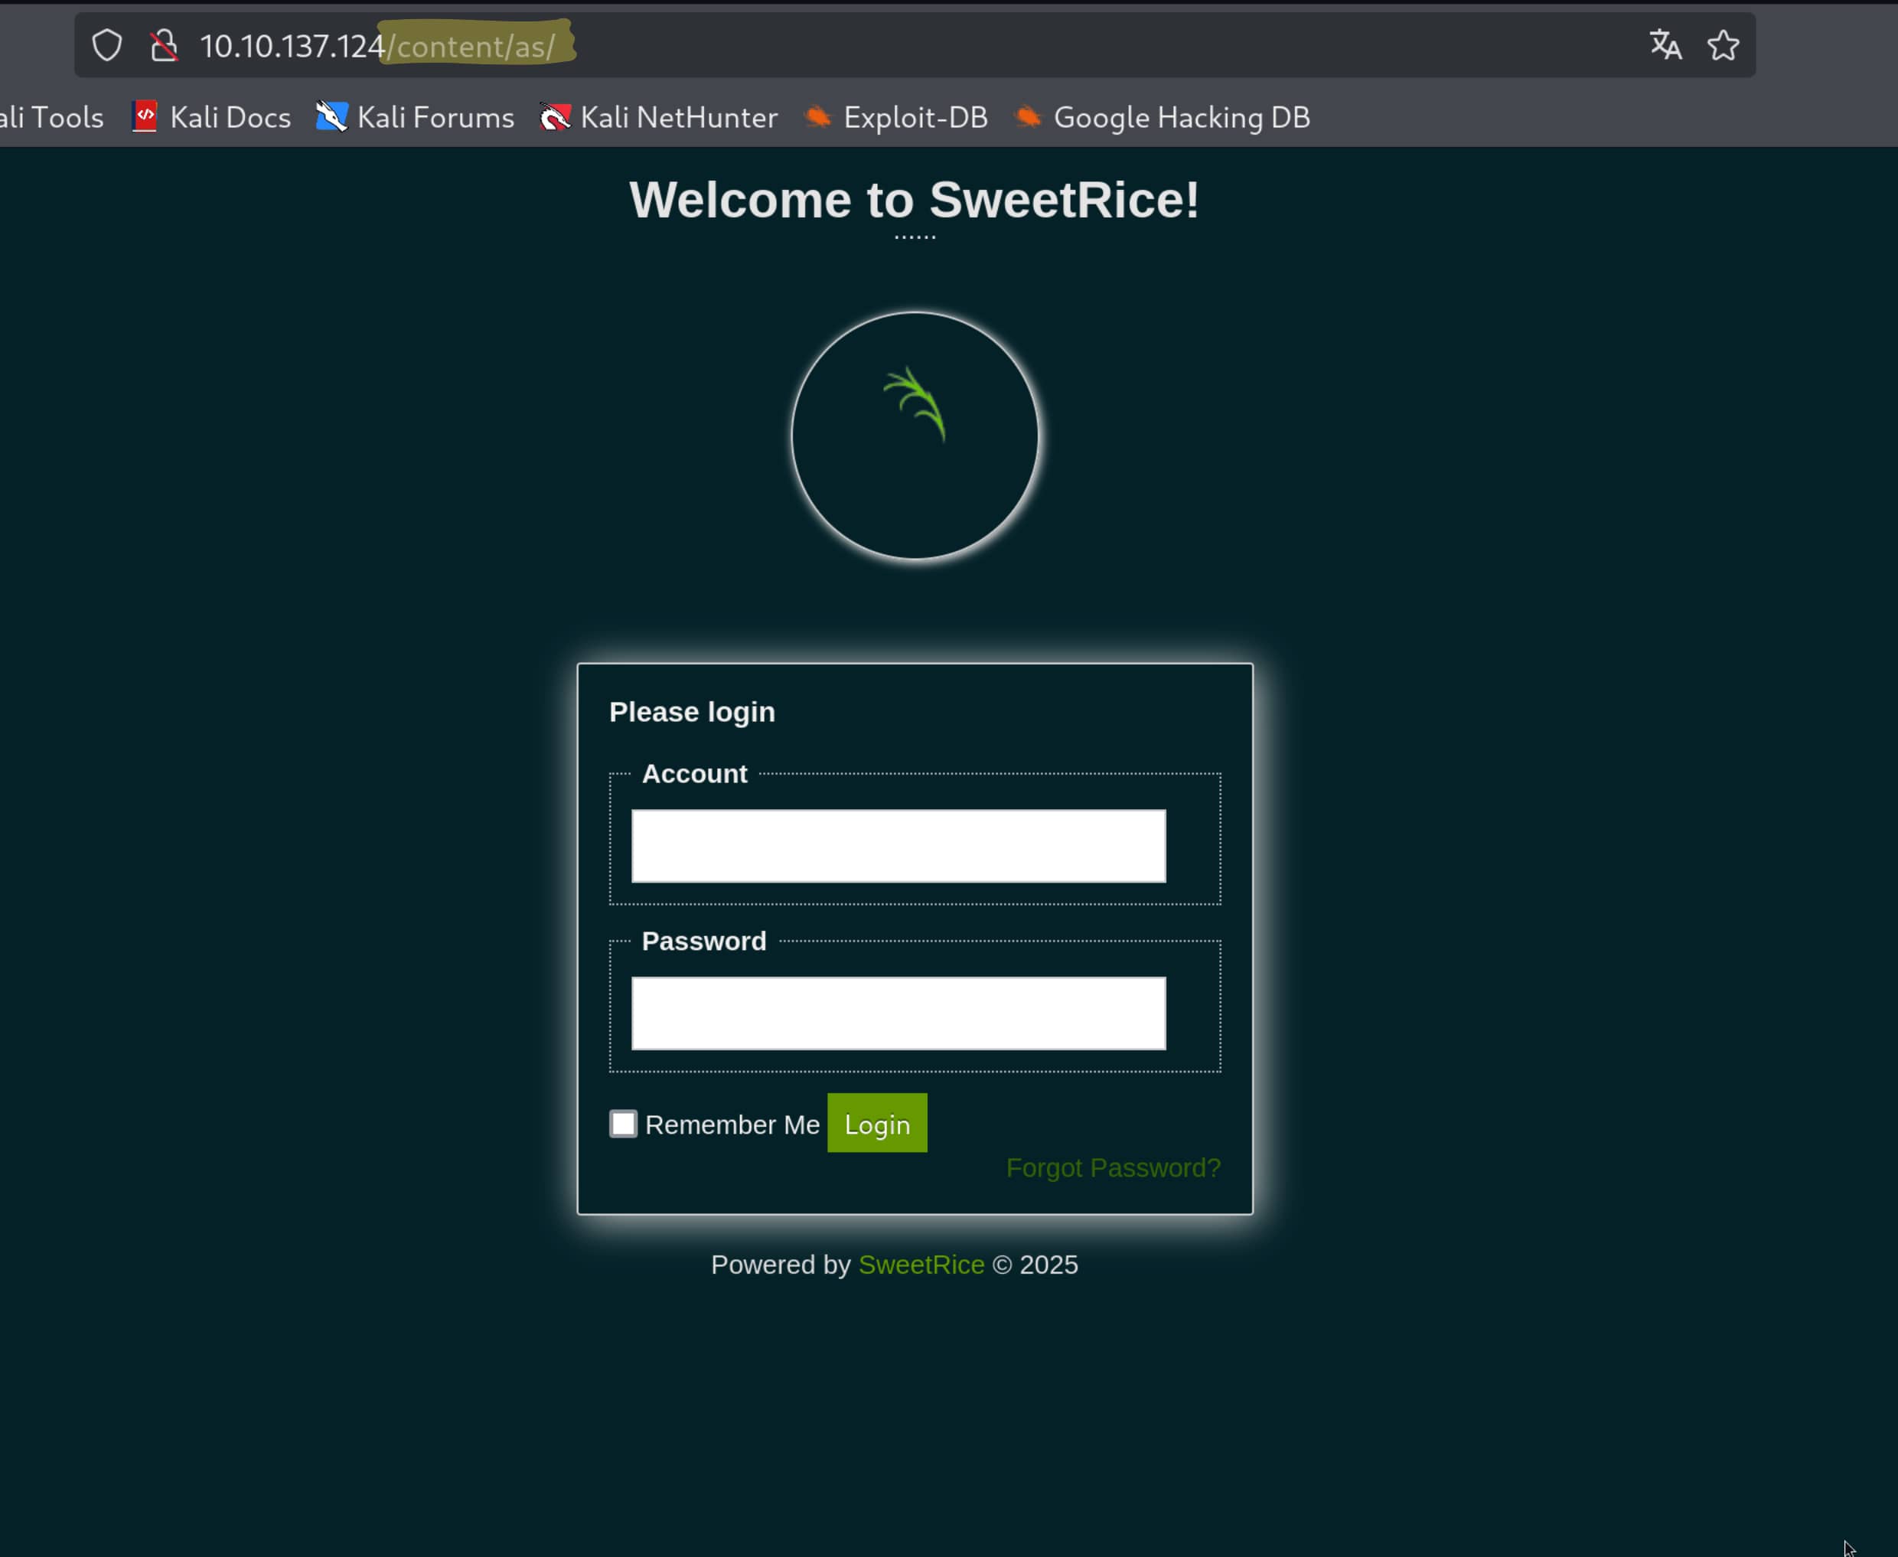The width and height of the screenshot is (1898, 1557).
Task: Click the SweetRice circular logo
Action: click(915, 436)
